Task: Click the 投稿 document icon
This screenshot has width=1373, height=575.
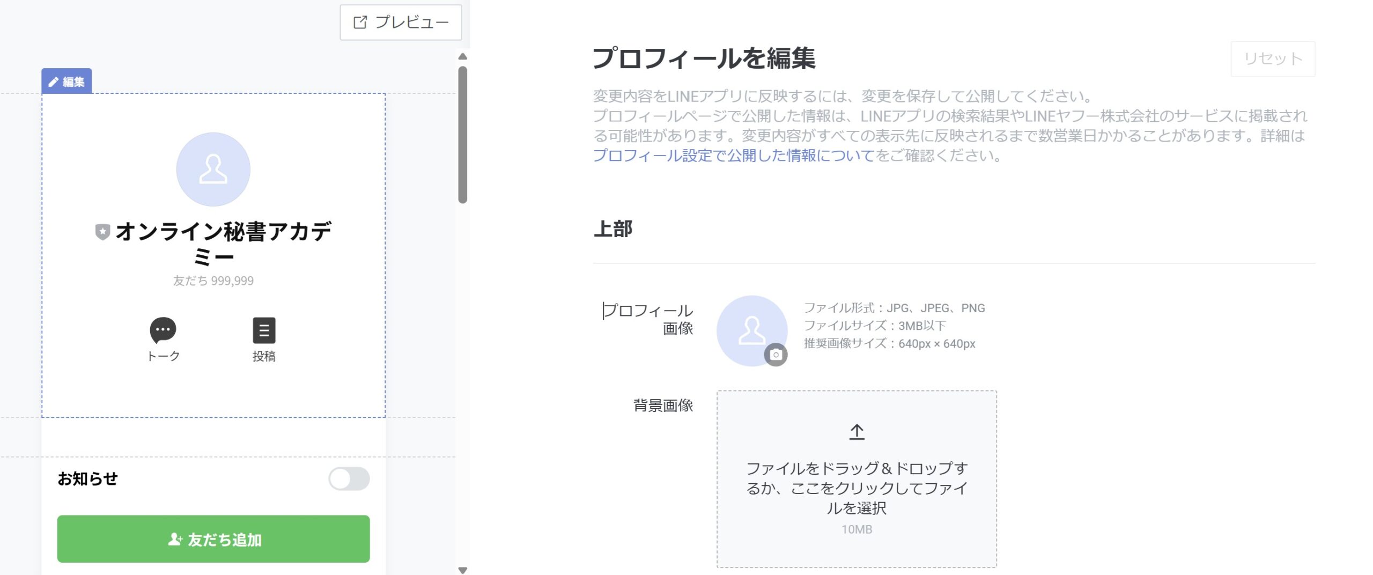Action: [x=264, y=330]
